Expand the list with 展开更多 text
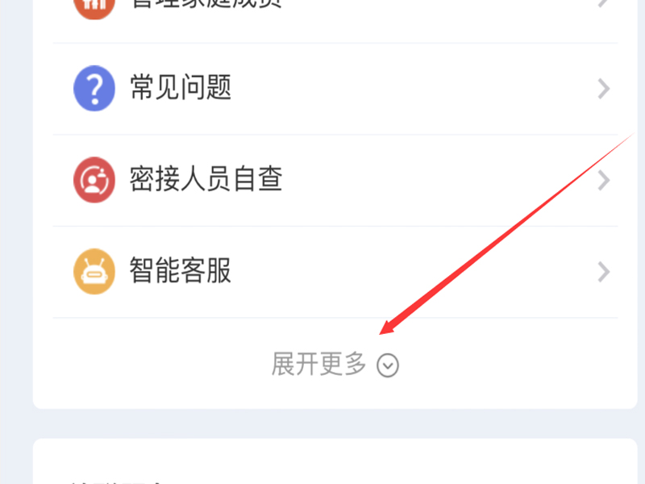Image resolution: width=645 pixels, height=484 pixels. click(318, 365)
